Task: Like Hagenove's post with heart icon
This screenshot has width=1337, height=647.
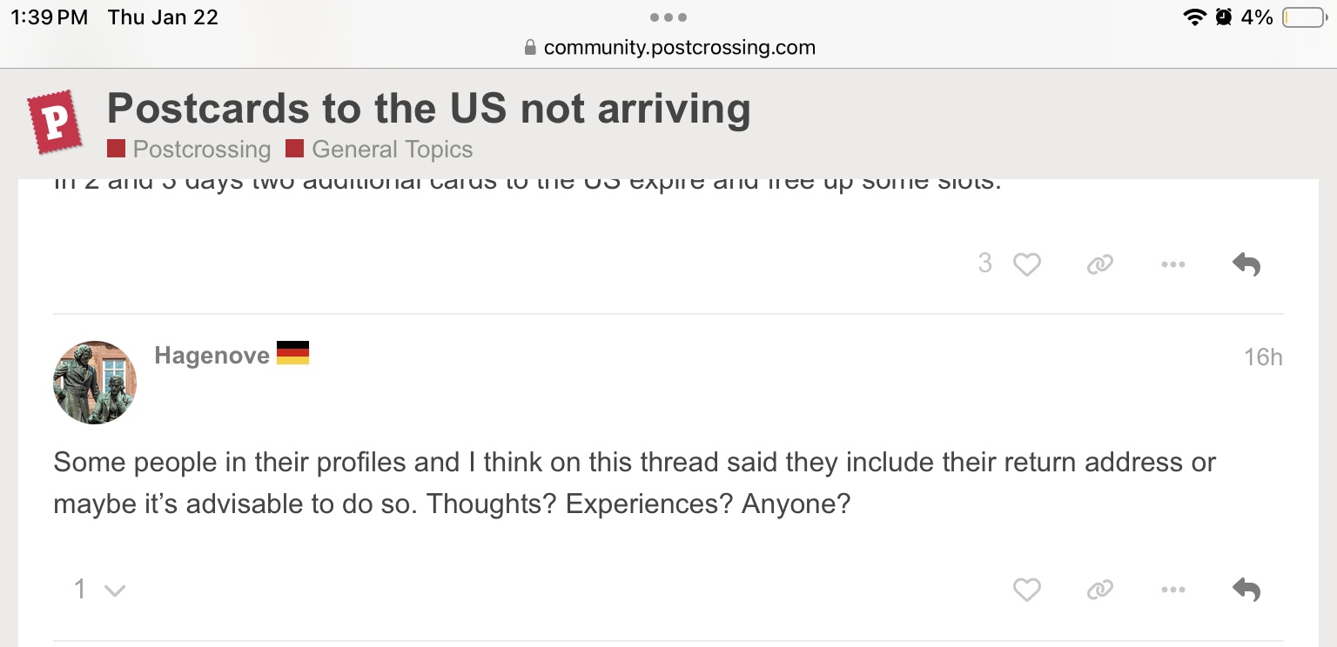Action: 1027,590
